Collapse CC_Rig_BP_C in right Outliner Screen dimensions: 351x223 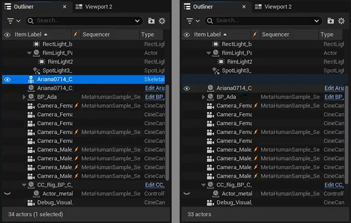point(203,185)
